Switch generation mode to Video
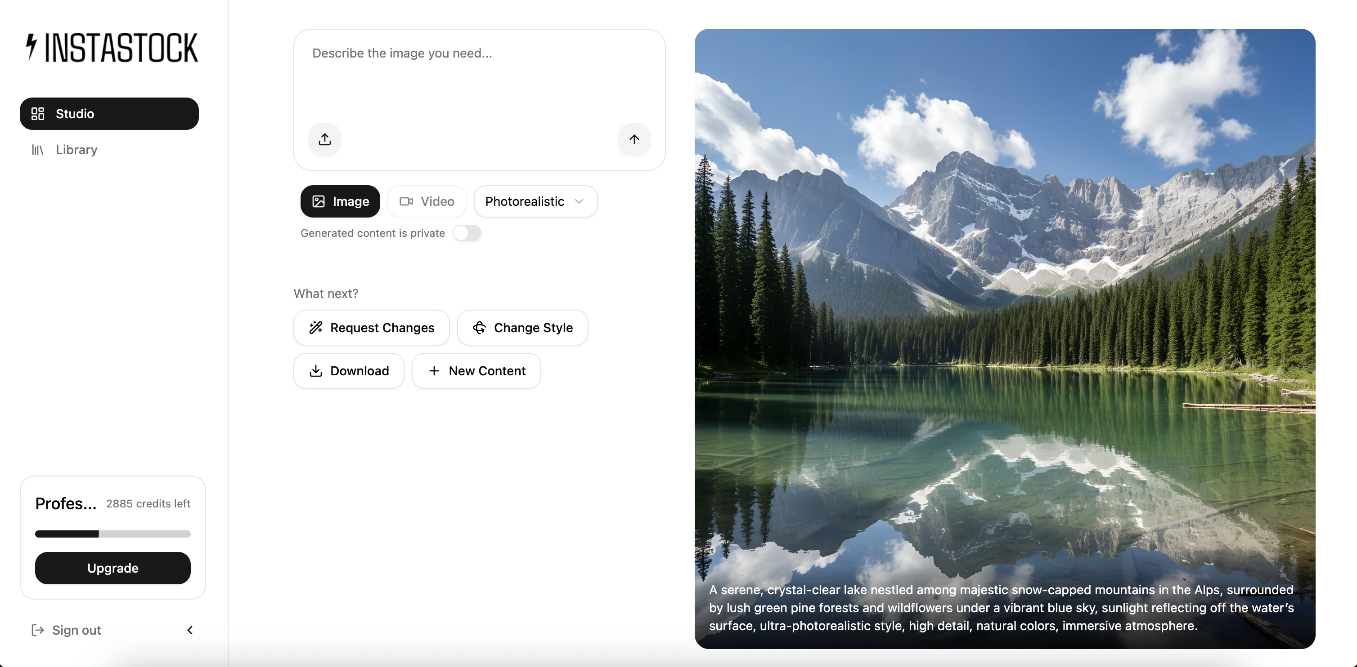This screenshot has height=667, width=1357. point(427,201)
